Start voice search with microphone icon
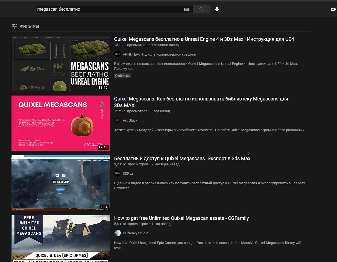 (x=217, y=9)
